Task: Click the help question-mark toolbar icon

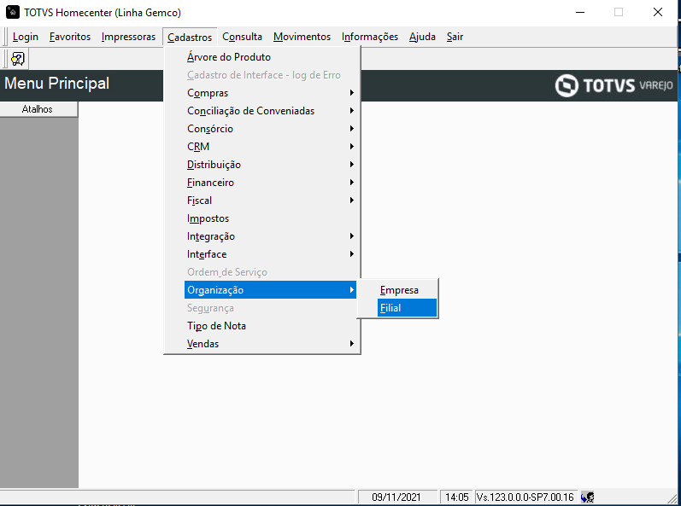Action: click(x=18, y=59)
